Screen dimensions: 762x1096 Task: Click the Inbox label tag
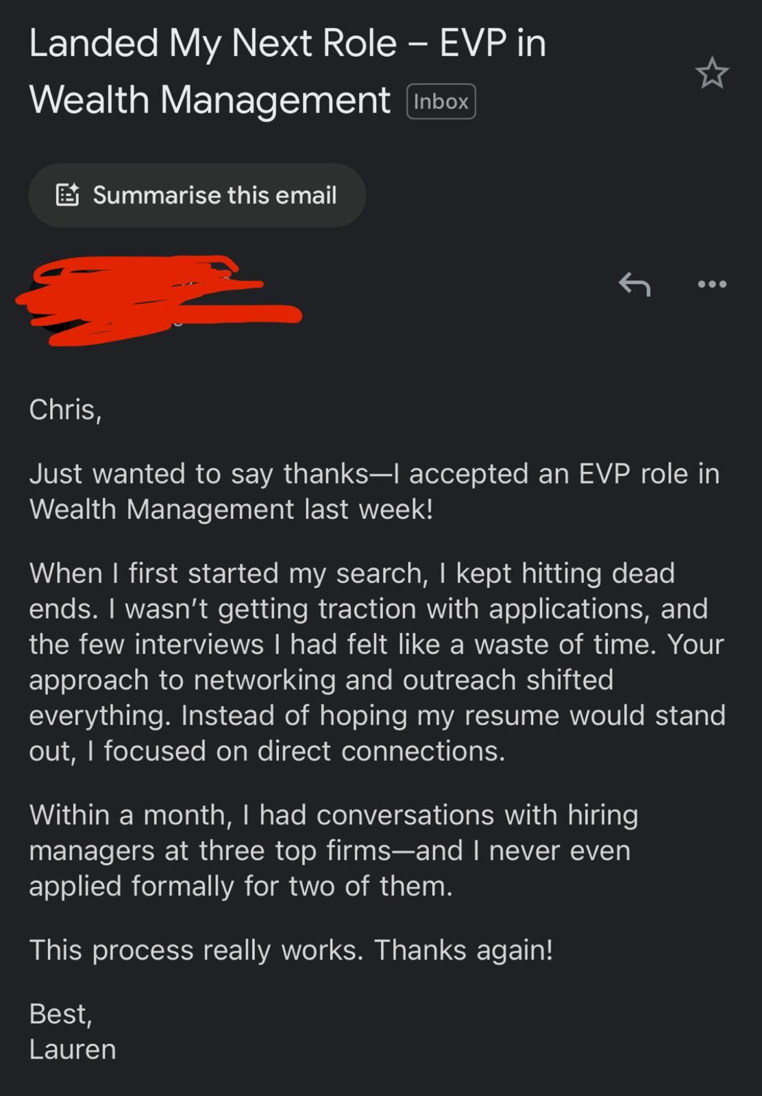[441, 101]
